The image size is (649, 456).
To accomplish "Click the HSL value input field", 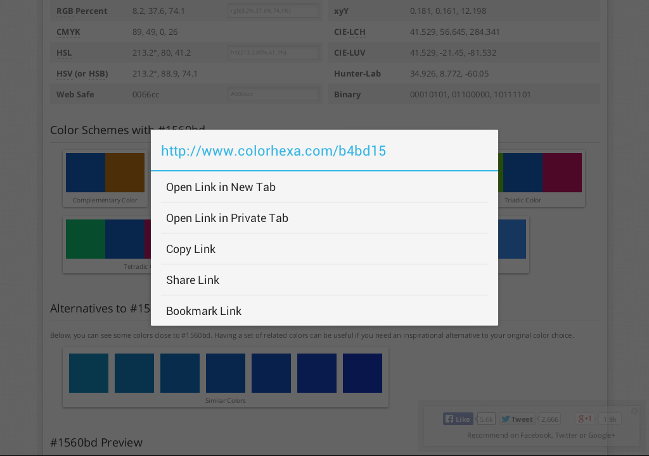I will [273, 52].
